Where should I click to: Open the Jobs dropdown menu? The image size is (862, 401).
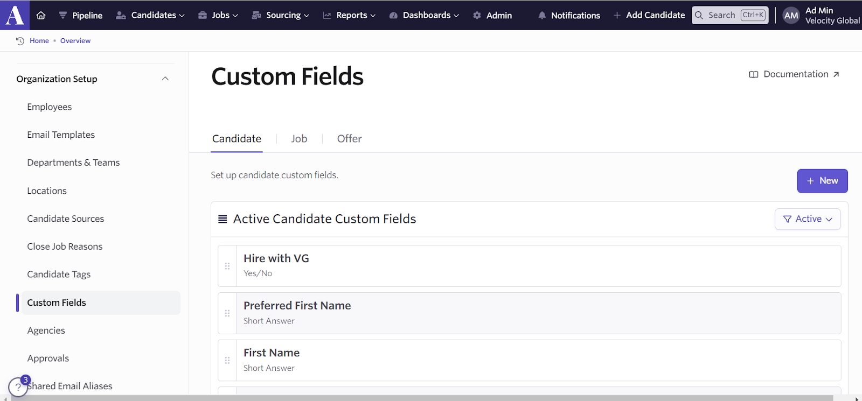218,15
